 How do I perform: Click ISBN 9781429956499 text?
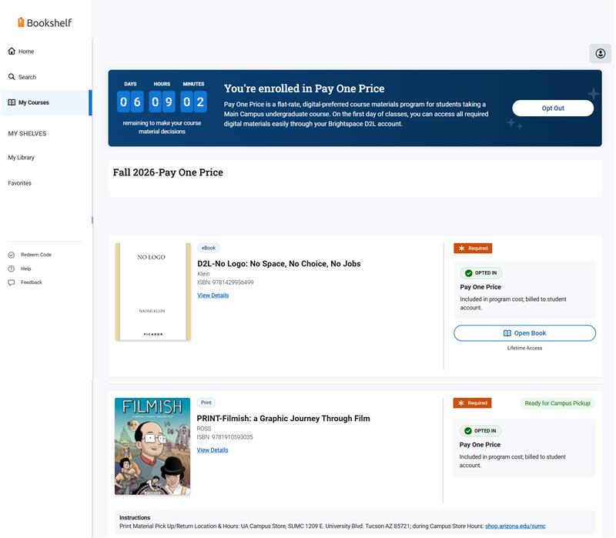(x=225, y=282)
